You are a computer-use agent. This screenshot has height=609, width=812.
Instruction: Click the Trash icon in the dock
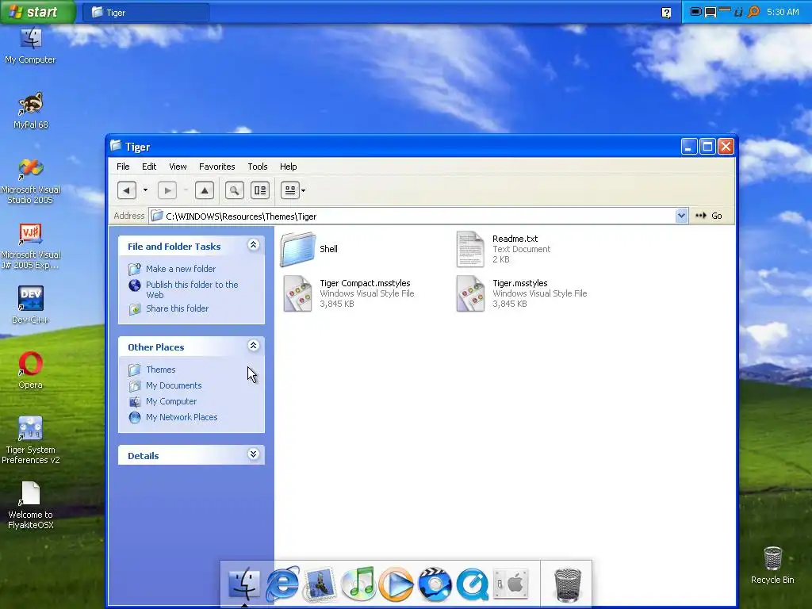coord(568,584)
